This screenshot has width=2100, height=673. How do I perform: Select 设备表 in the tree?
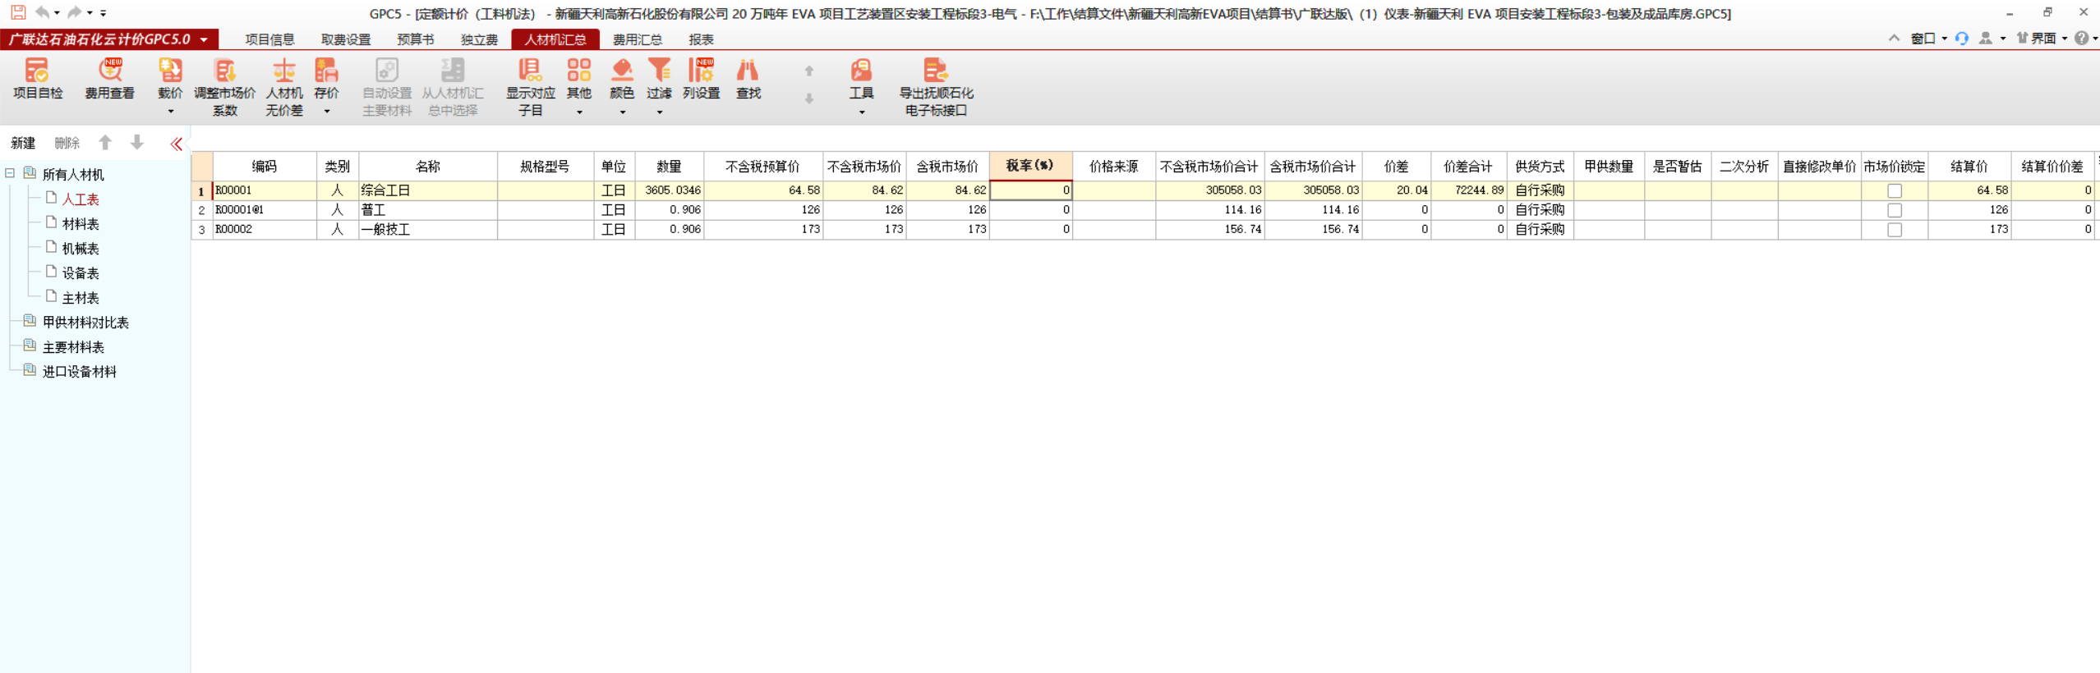pos(81,273)
